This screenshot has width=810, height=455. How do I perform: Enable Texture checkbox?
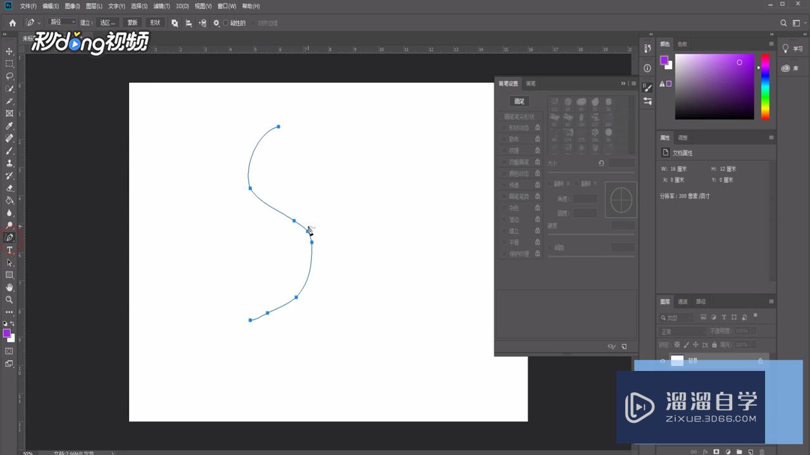504,150
